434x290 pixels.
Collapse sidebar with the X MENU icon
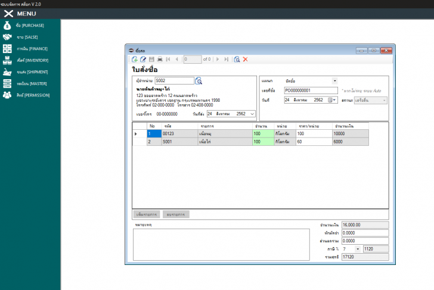click(8, 14)
